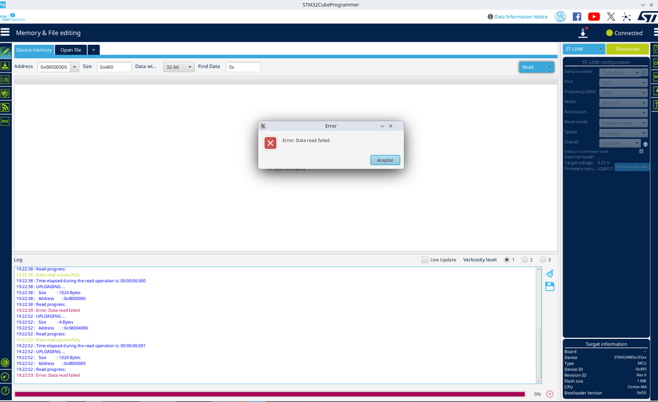
Task: Open the Reset mode dropdown
Action: click(624, 123)
